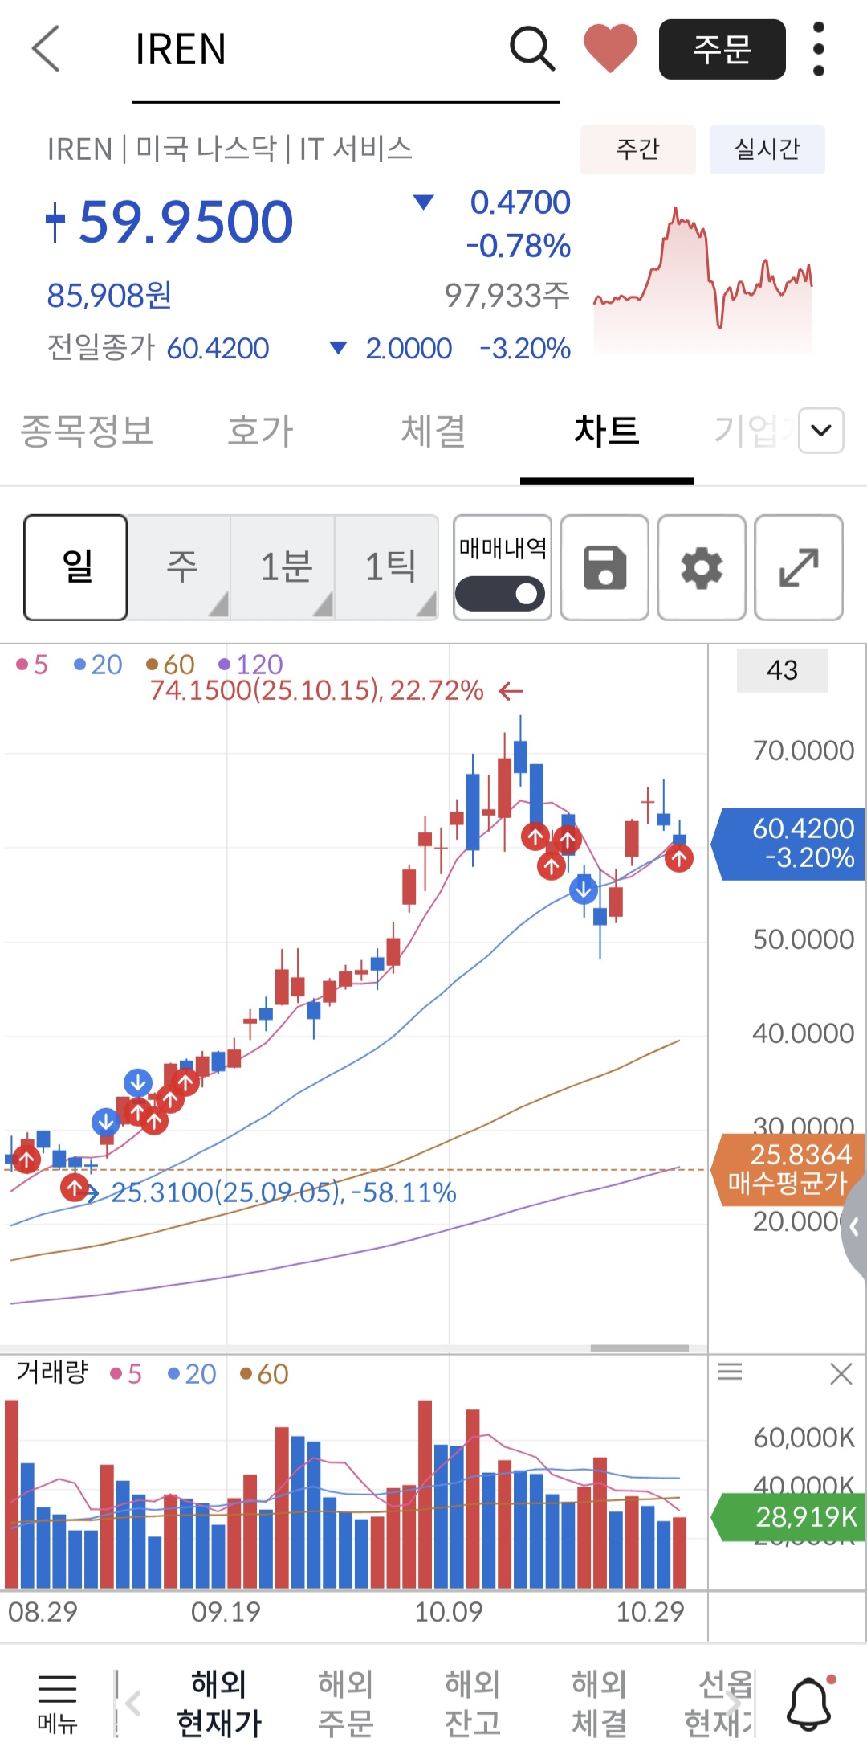
Task: Open the side panel handle arrow
Action: pos(854,1227)
